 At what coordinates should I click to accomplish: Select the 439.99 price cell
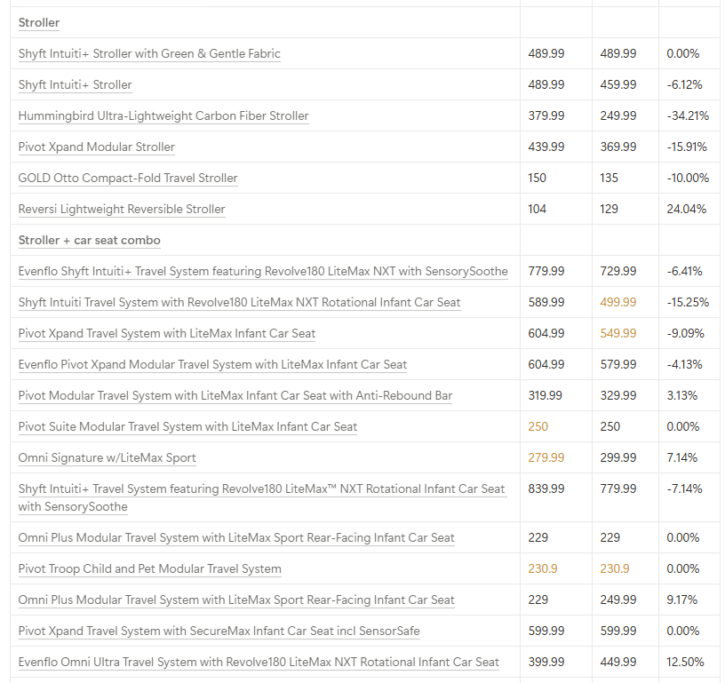click(x=546, y=147)
